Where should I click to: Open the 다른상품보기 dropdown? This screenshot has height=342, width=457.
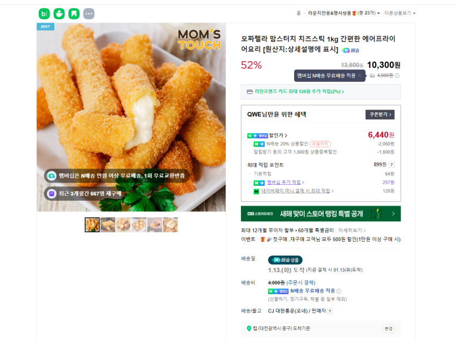(400, 13)
